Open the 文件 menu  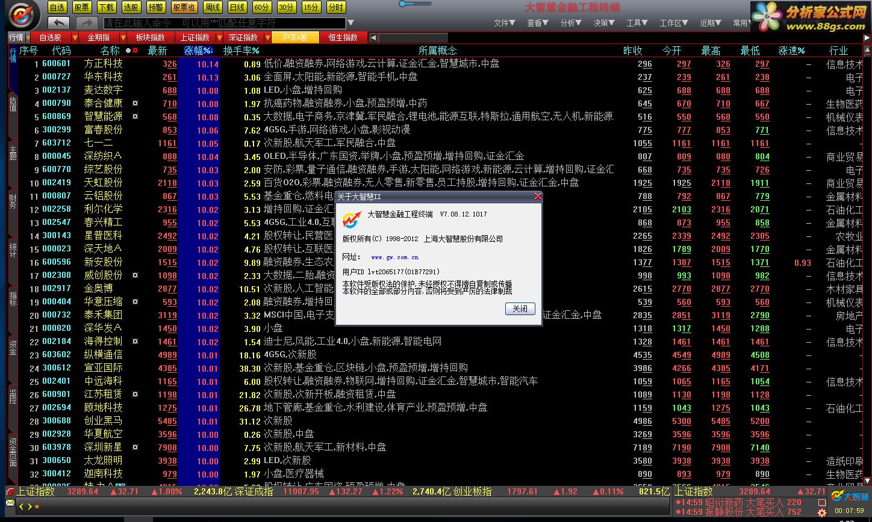click(x=505, y=23)
